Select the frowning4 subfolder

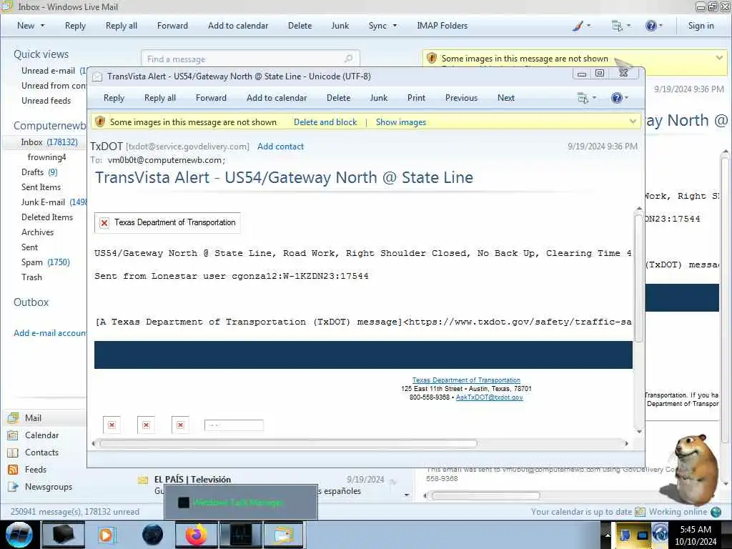[46, 157]
